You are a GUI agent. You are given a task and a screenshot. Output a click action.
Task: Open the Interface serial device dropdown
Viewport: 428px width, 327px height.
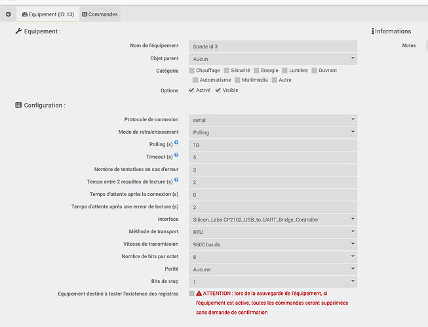pos(273,219)
